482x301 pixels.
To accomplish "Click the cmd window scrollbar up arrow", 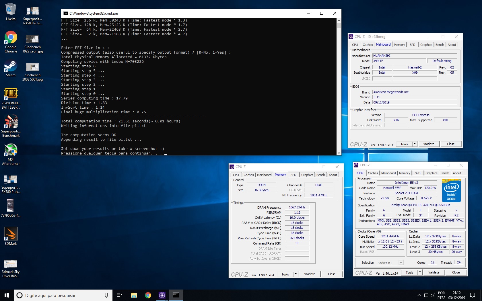I will [x=339, y=20].
